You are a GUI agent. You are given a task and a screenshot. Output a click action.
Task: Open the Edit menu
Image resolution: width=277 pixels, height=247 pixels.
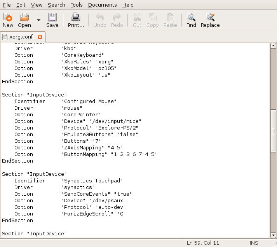21,5
